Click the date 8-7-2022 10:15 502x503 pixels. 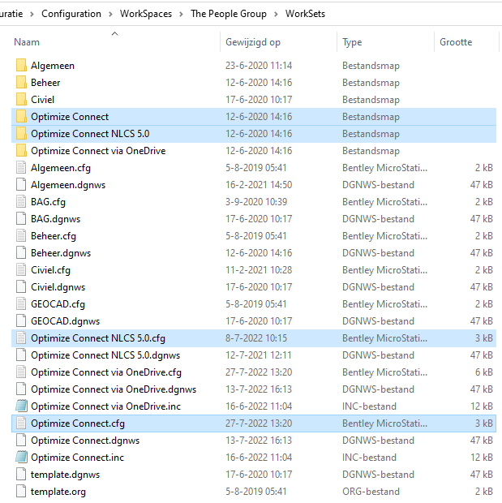[x=256, y=338]
